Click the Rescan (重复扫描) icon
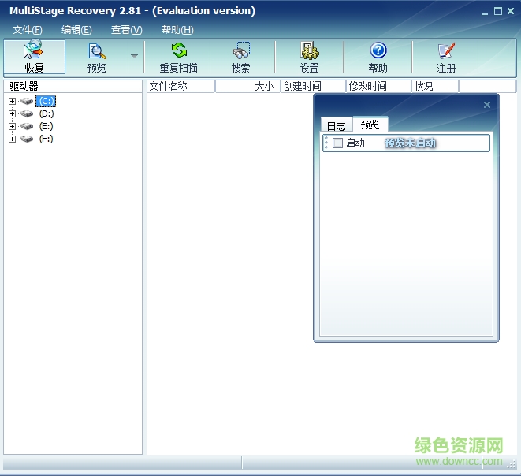Screen dimensions: 521x476 (x=179, y=52)
